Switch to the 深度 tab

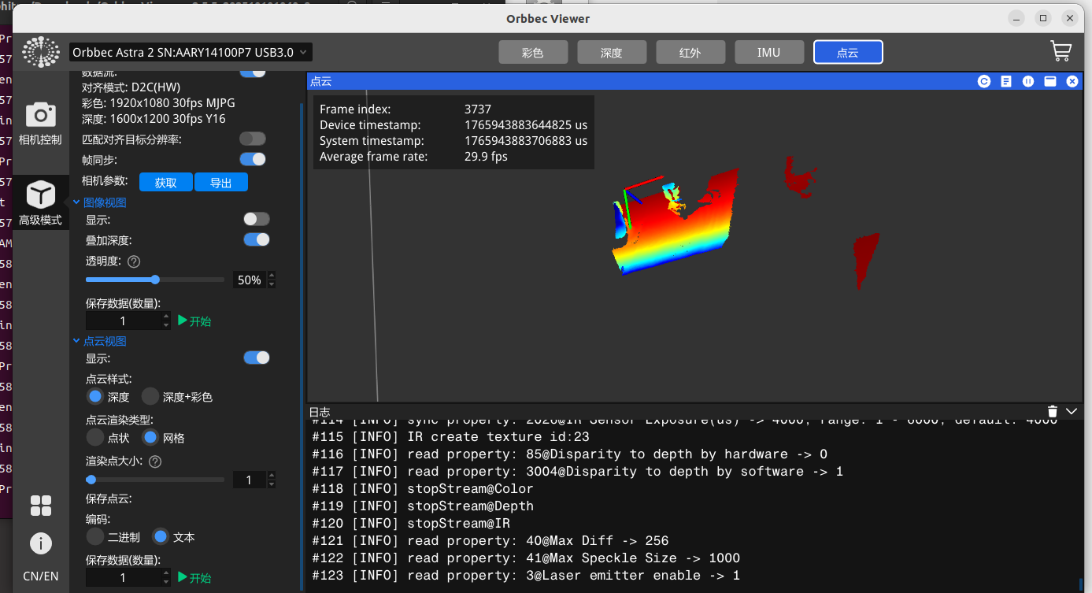[612, 53]
